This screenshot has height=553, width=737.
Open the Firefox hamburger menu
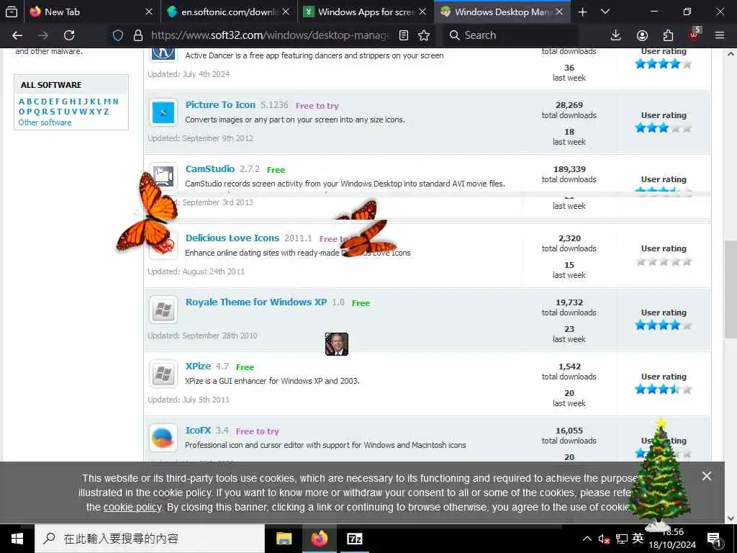pos(719,35)
